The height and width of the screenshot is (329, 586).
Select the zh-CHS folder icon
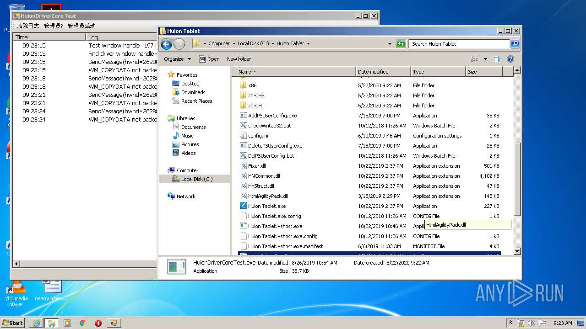pos(244,96)
